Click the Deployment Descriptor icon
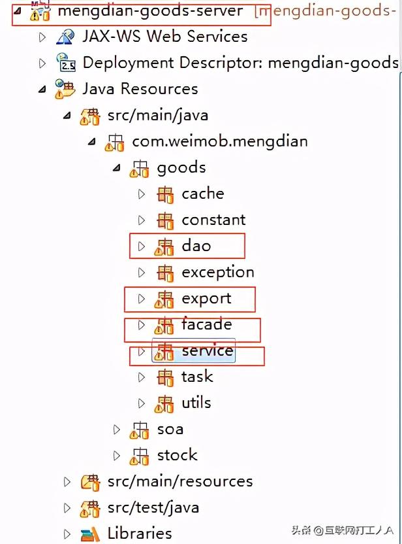The image size is (402, 544). (x=65, y=63)
